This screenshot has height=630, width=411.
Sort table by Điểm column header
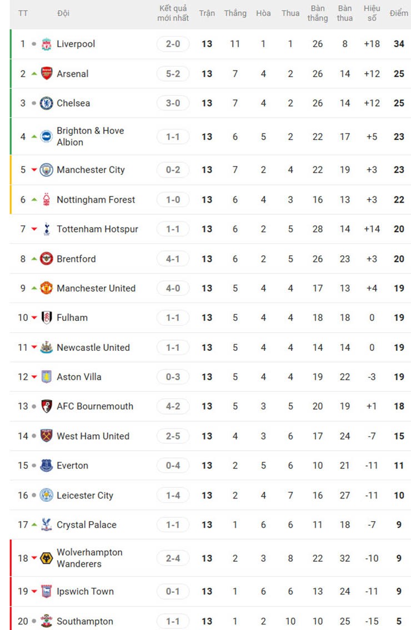click(x=398, y=13)
